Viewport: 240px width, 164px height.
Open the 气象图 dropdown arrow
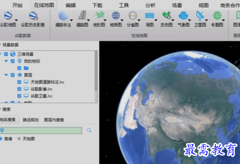190,20
